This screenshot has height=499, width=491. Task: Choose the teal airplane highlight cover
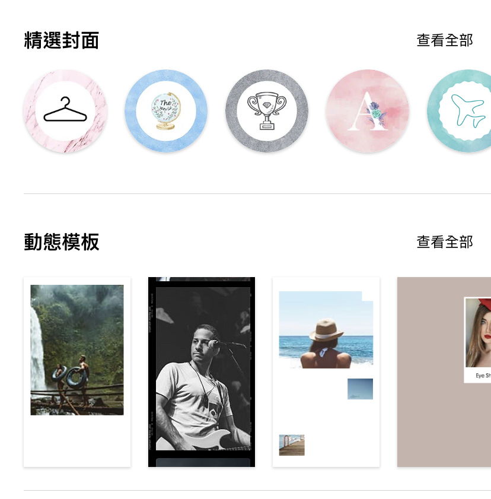(459, 111)
